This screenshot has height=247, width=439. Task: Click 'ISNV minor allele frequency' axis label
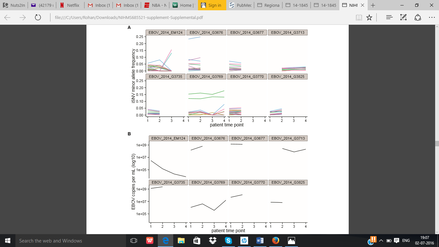133,75
